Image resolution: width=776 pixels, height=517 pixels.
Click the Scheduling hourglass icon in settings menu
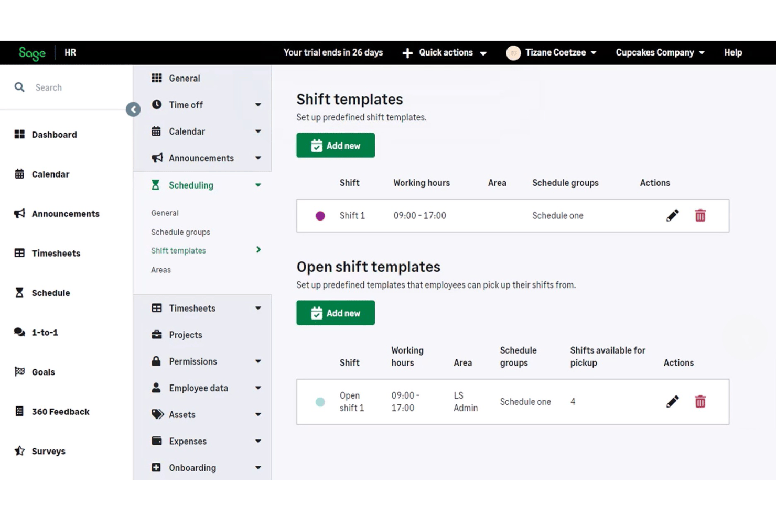[156, 185]
